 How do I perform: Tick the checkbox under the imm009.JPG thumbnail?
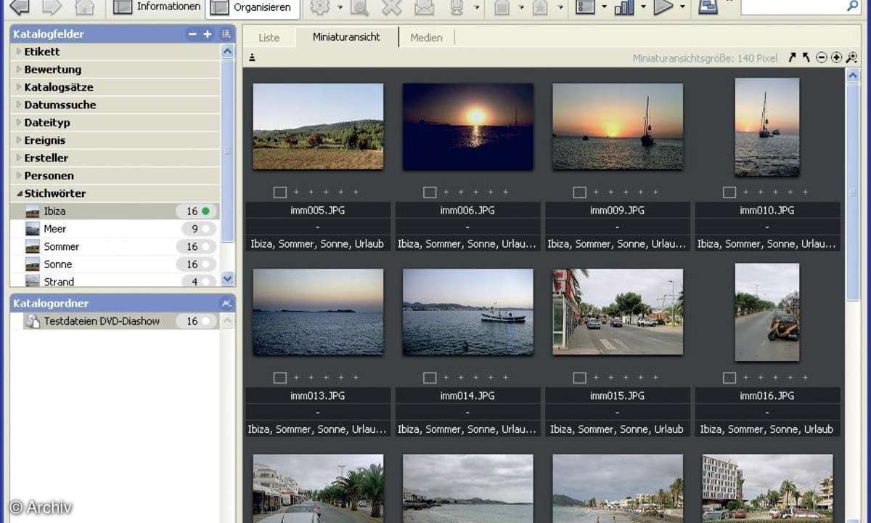click(579, 192)
